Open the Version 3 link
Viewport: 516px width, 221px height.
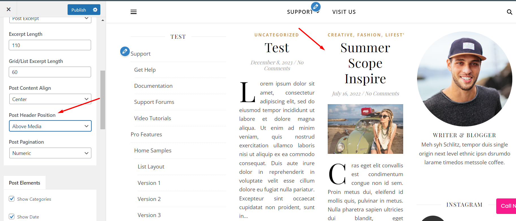click(x=149, y=215)
